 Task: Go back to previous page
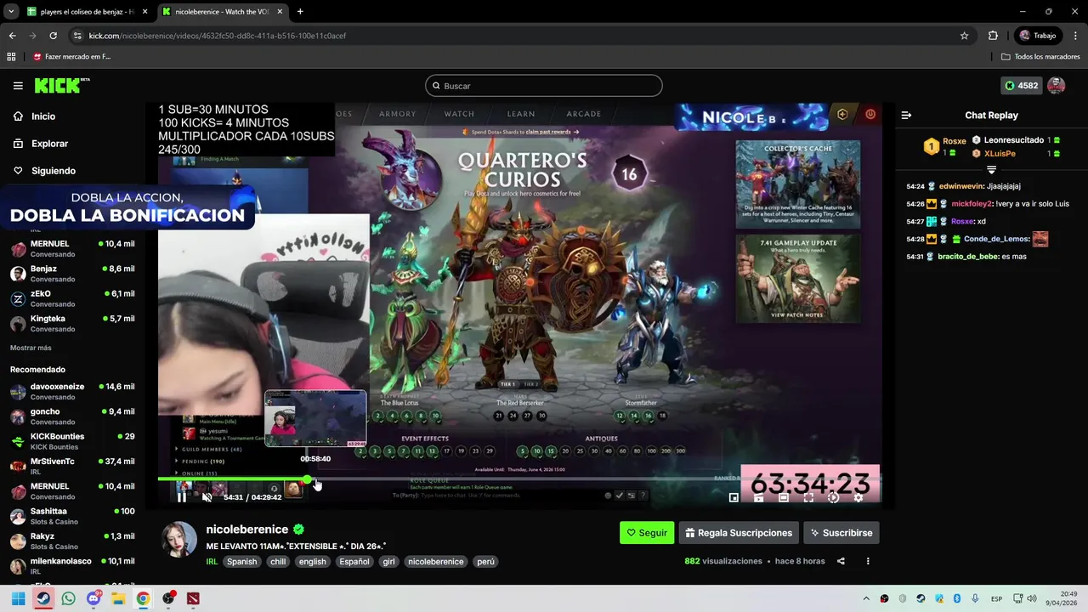pyautogui.click(x=12, y=36)
